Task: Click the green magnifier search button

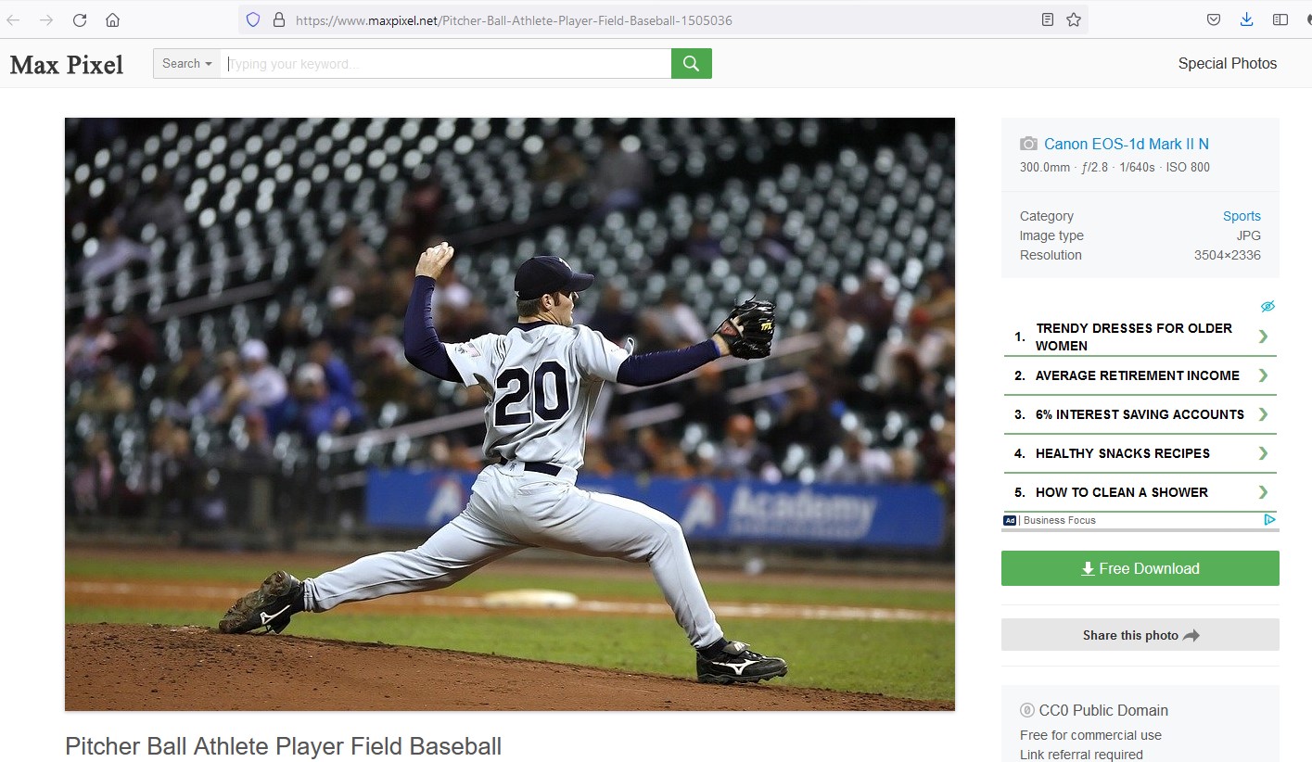Action: click(691, 63)
